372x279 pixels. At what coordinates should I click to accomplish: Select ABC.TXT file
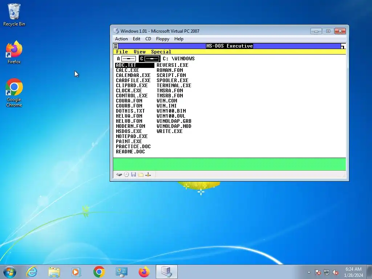[x=134, y=65]
